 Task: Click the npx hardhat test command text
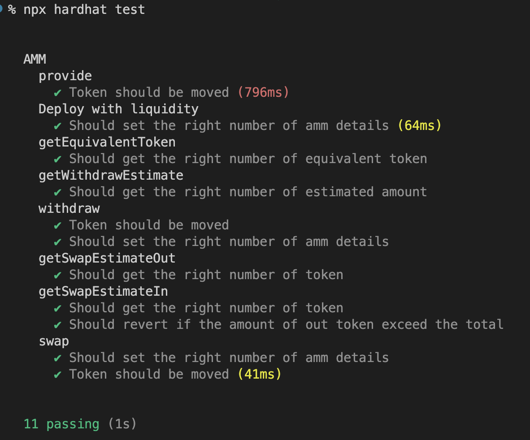pyautogui.click(x=84, y=9)
